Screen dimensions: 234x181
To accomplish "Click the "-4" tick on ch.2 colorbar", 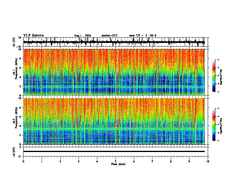I will (x=218, y=117).
